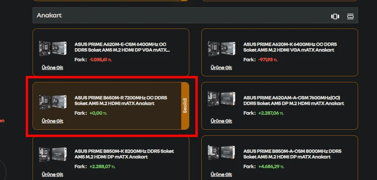Click the PRIME A620AM-A-CSM product thumbnail
This screenshot has width=377, height=180.
coord(221,99)
